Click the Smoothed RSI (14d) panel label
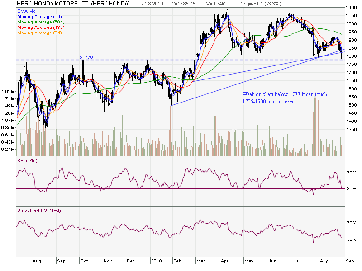Image resolution: width=362 pixels, height=271 pixels. pos(39,210)
